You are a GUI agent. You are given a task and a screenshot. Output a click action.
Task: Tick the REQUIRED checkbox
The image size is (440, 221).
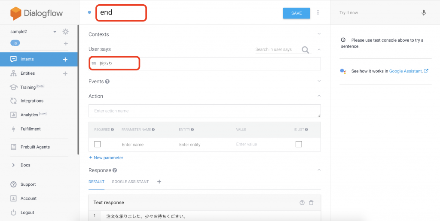pos(98,144)
